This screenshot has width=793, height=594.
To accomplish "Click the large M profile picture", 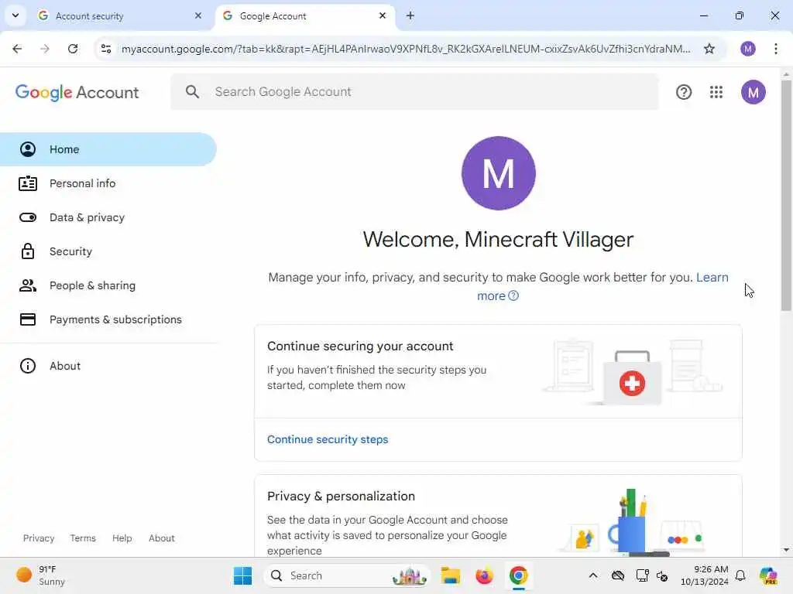I will pos(498,173).
